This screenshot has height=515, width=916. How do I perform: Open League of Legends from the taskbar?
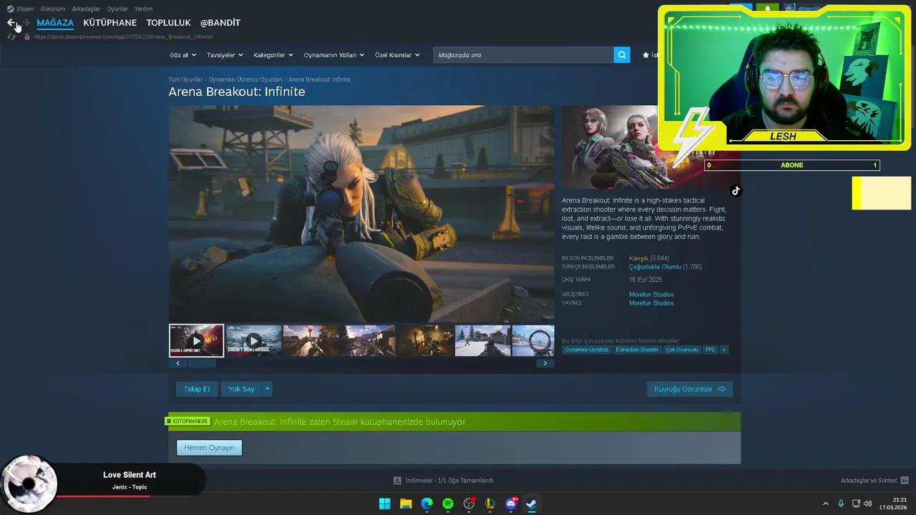pyautogui.click(x=489, y=504)
